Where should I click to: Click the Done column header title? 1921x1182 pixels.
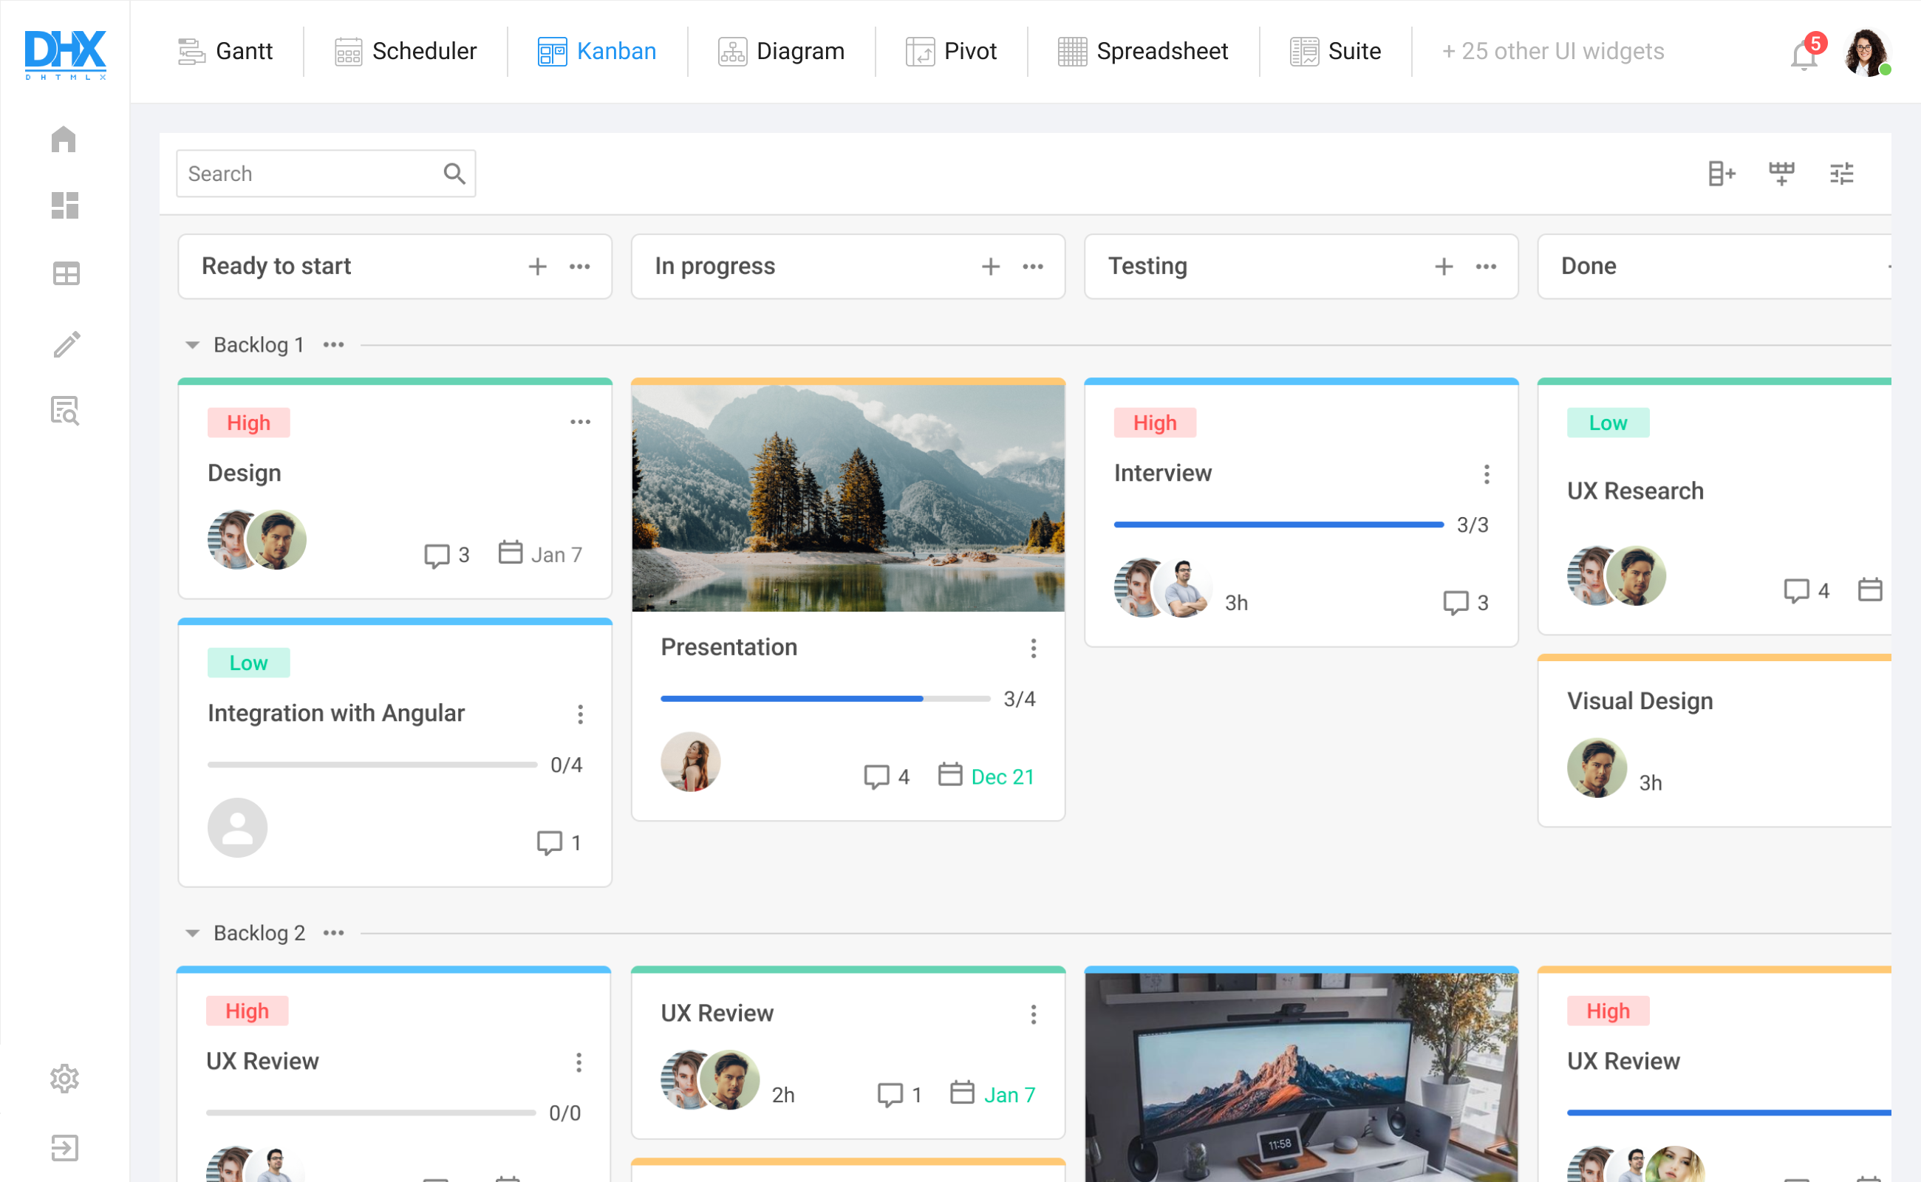[x=1589, y=267]
